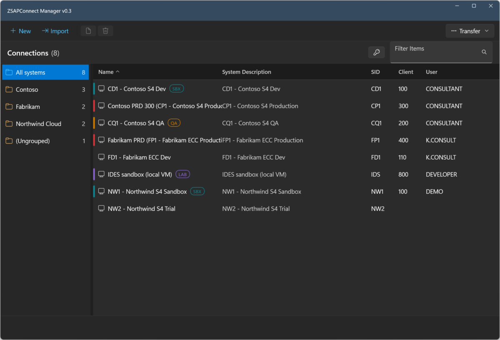
Task: Click the monitor icon of the CD1 row
Action: [x=101, y=89]
